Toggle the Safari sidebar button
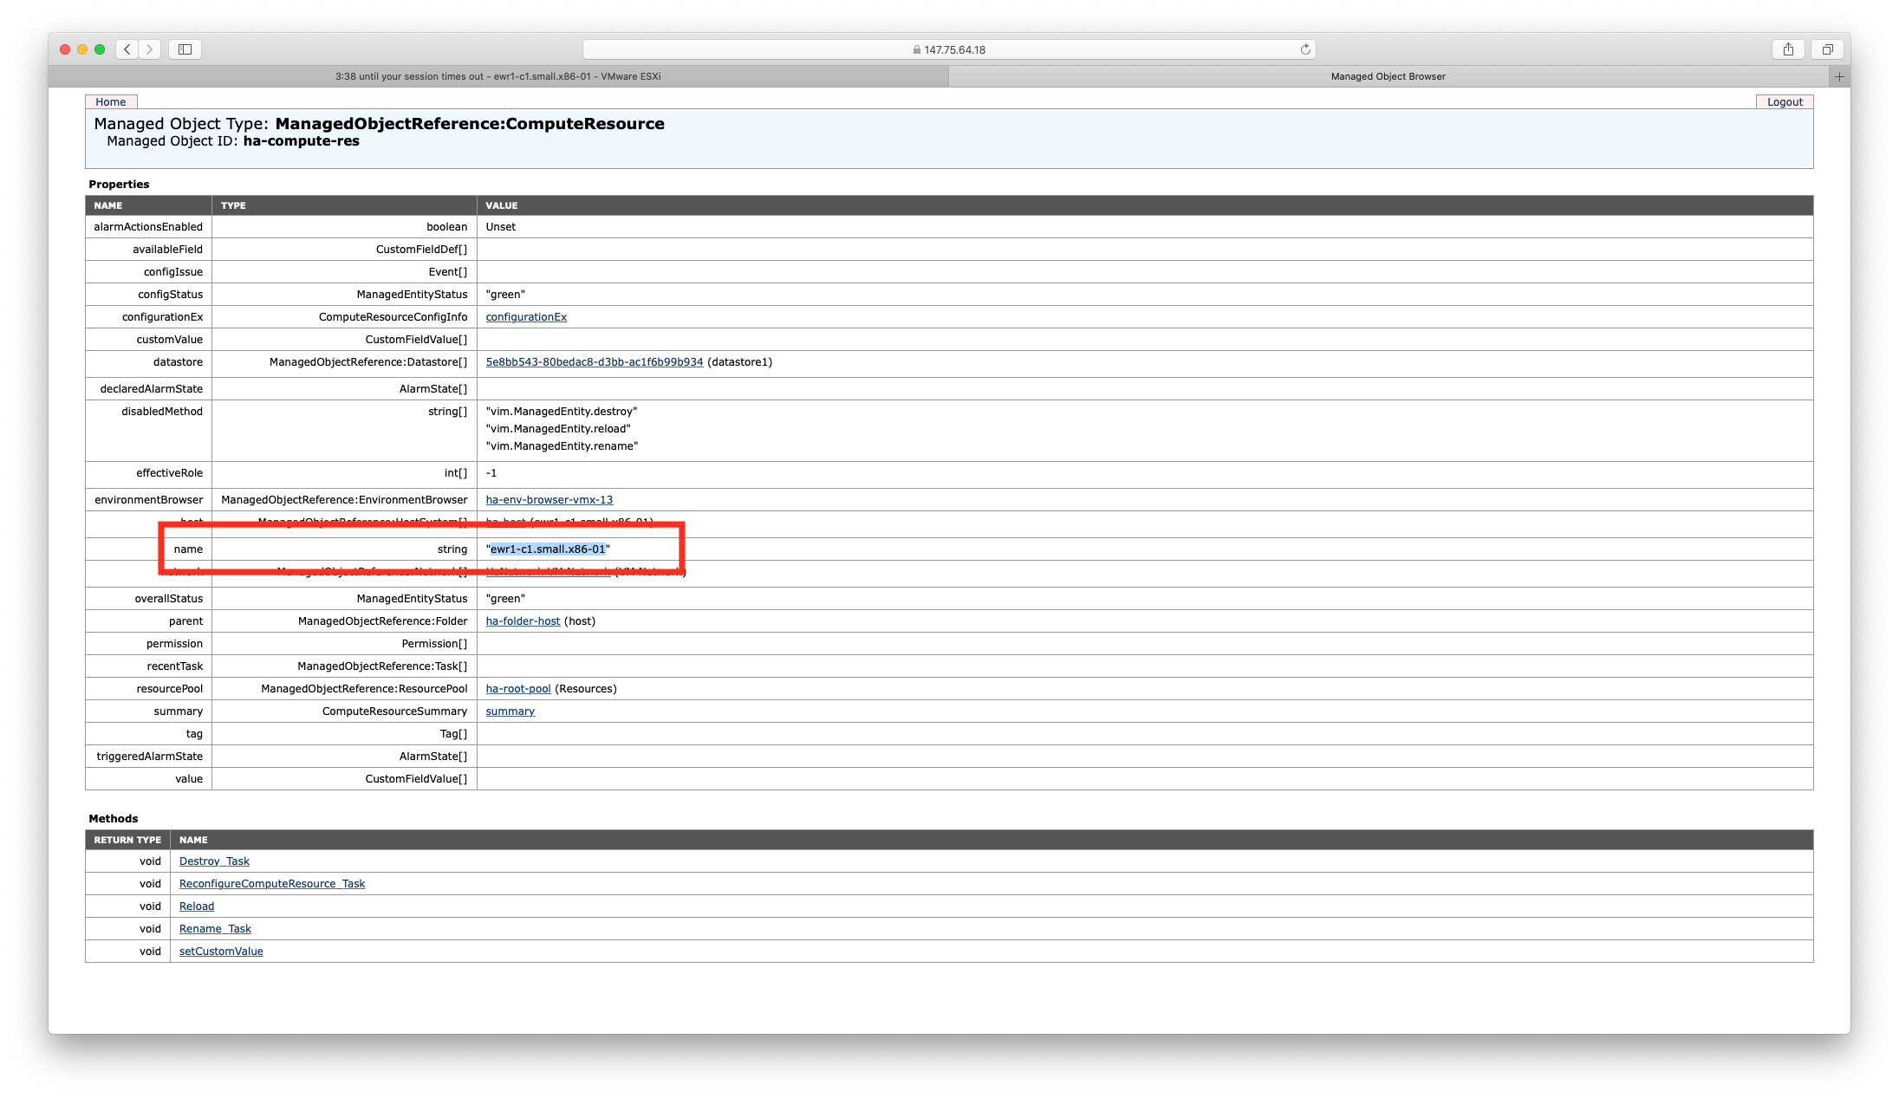 (x=185, y=49)
